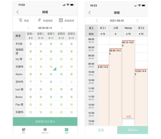Viewport: 161px width, 139px height.
Task: Tap the 2021-08-25 date label
Action: [x=117, y=21]
